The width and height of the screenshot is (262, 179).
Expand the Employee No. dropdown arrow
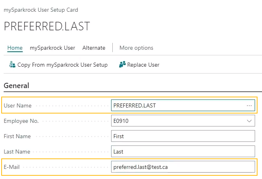249,121
